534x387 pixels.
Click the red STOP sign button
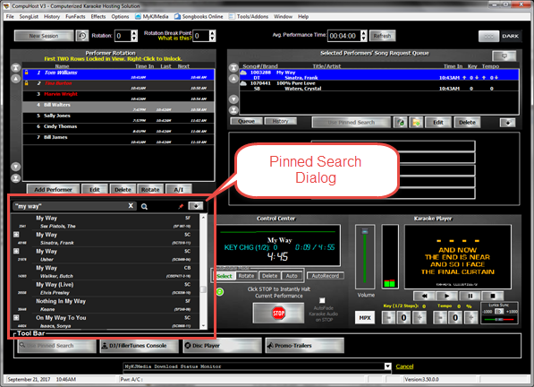(x=278, y=313)
